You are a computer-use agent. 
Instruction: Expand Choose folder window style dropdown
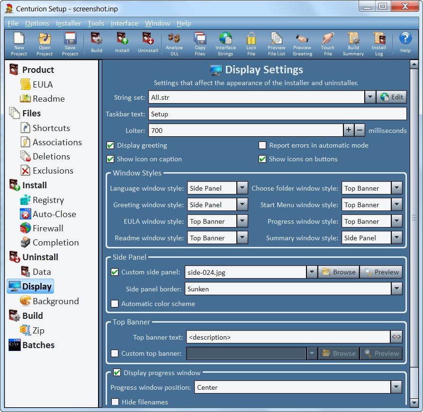pyautogui.click(x=396, y=188)
